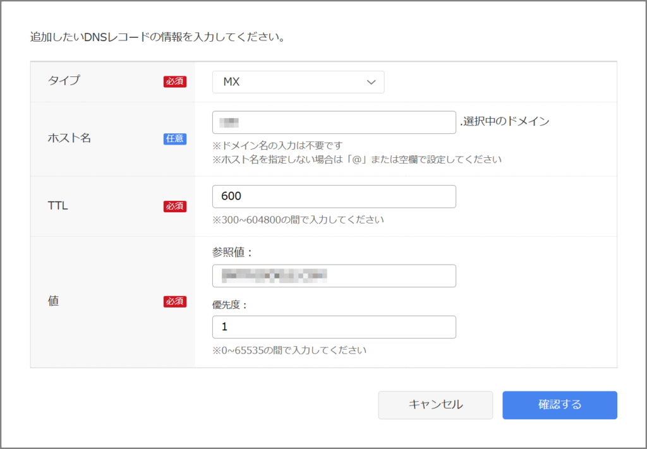Click the ホスト名 input field
This screenshot has height=449, width=647.
(334, 123)
